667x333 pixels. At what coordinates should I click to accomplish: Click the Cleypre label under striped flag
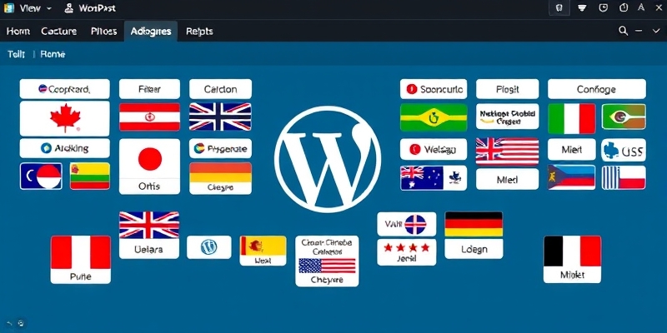click(x=220, y=186)
